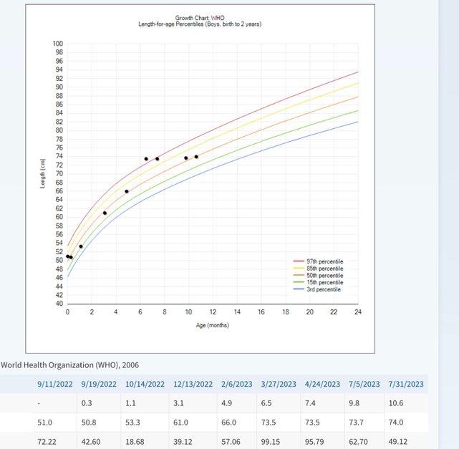Select the 10/14/2022 date link
The image size is (459, 449).
tap(145, 384)
